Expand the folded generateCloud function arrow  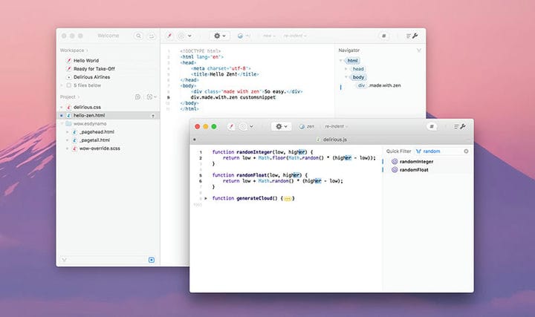(x=206, y=198)
